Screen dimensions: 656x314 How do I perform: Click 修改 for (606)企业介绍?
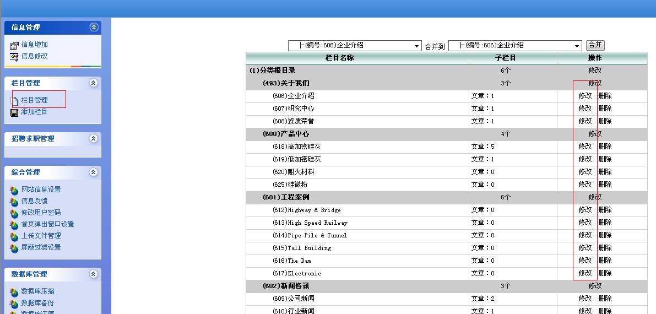click(x=585, y=95)
